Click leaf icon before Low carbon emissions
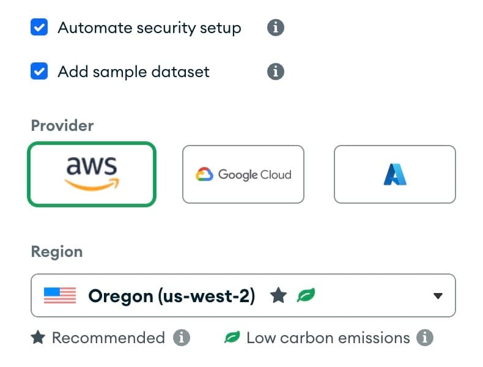 pyautogui.click(x=232, y=338)
